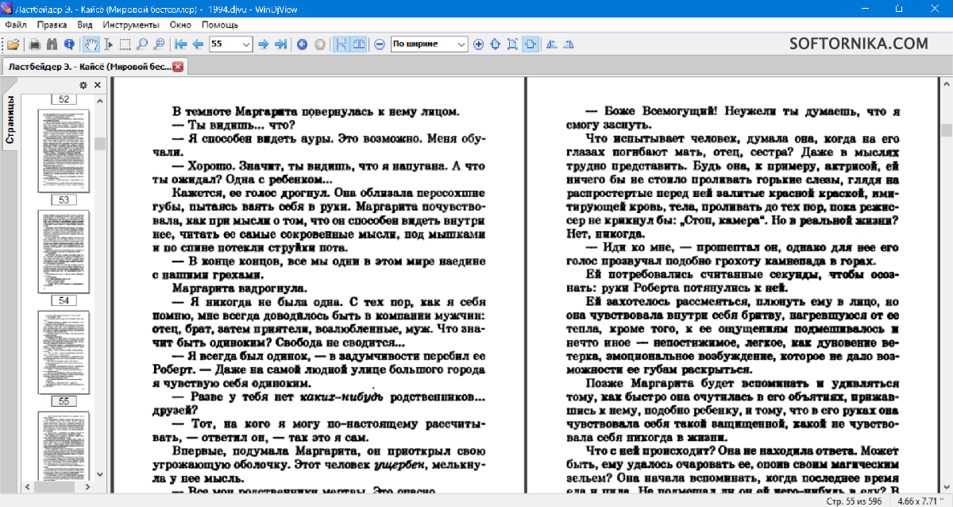Open the Инструменты menu
This screenshot has height=507, width=953.
pos(131,25)
